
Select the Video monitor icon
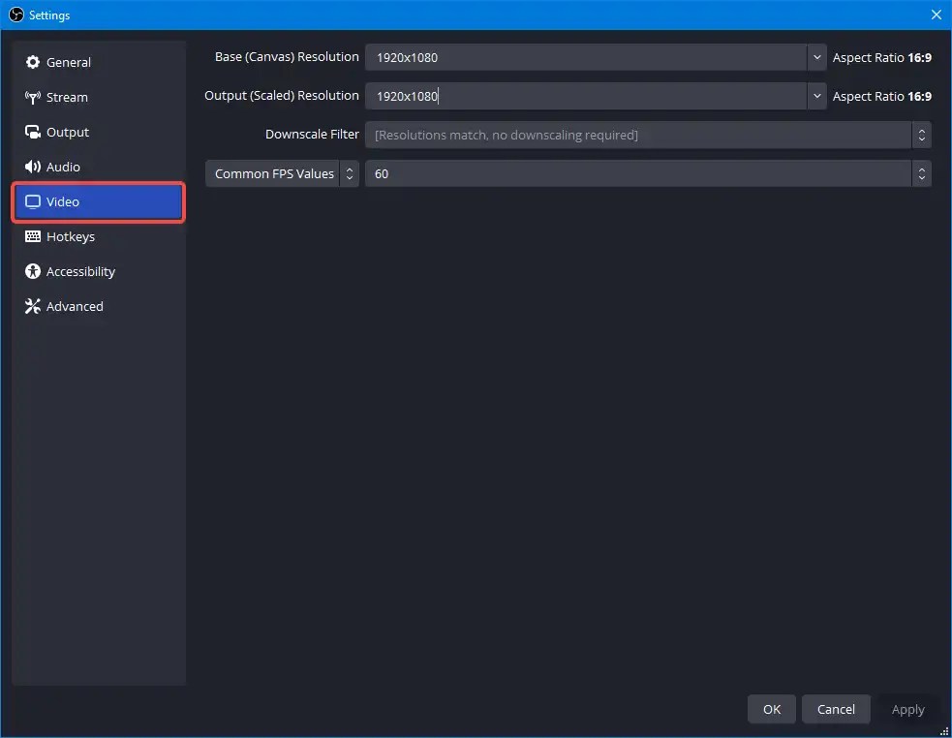tap(32, 201)
